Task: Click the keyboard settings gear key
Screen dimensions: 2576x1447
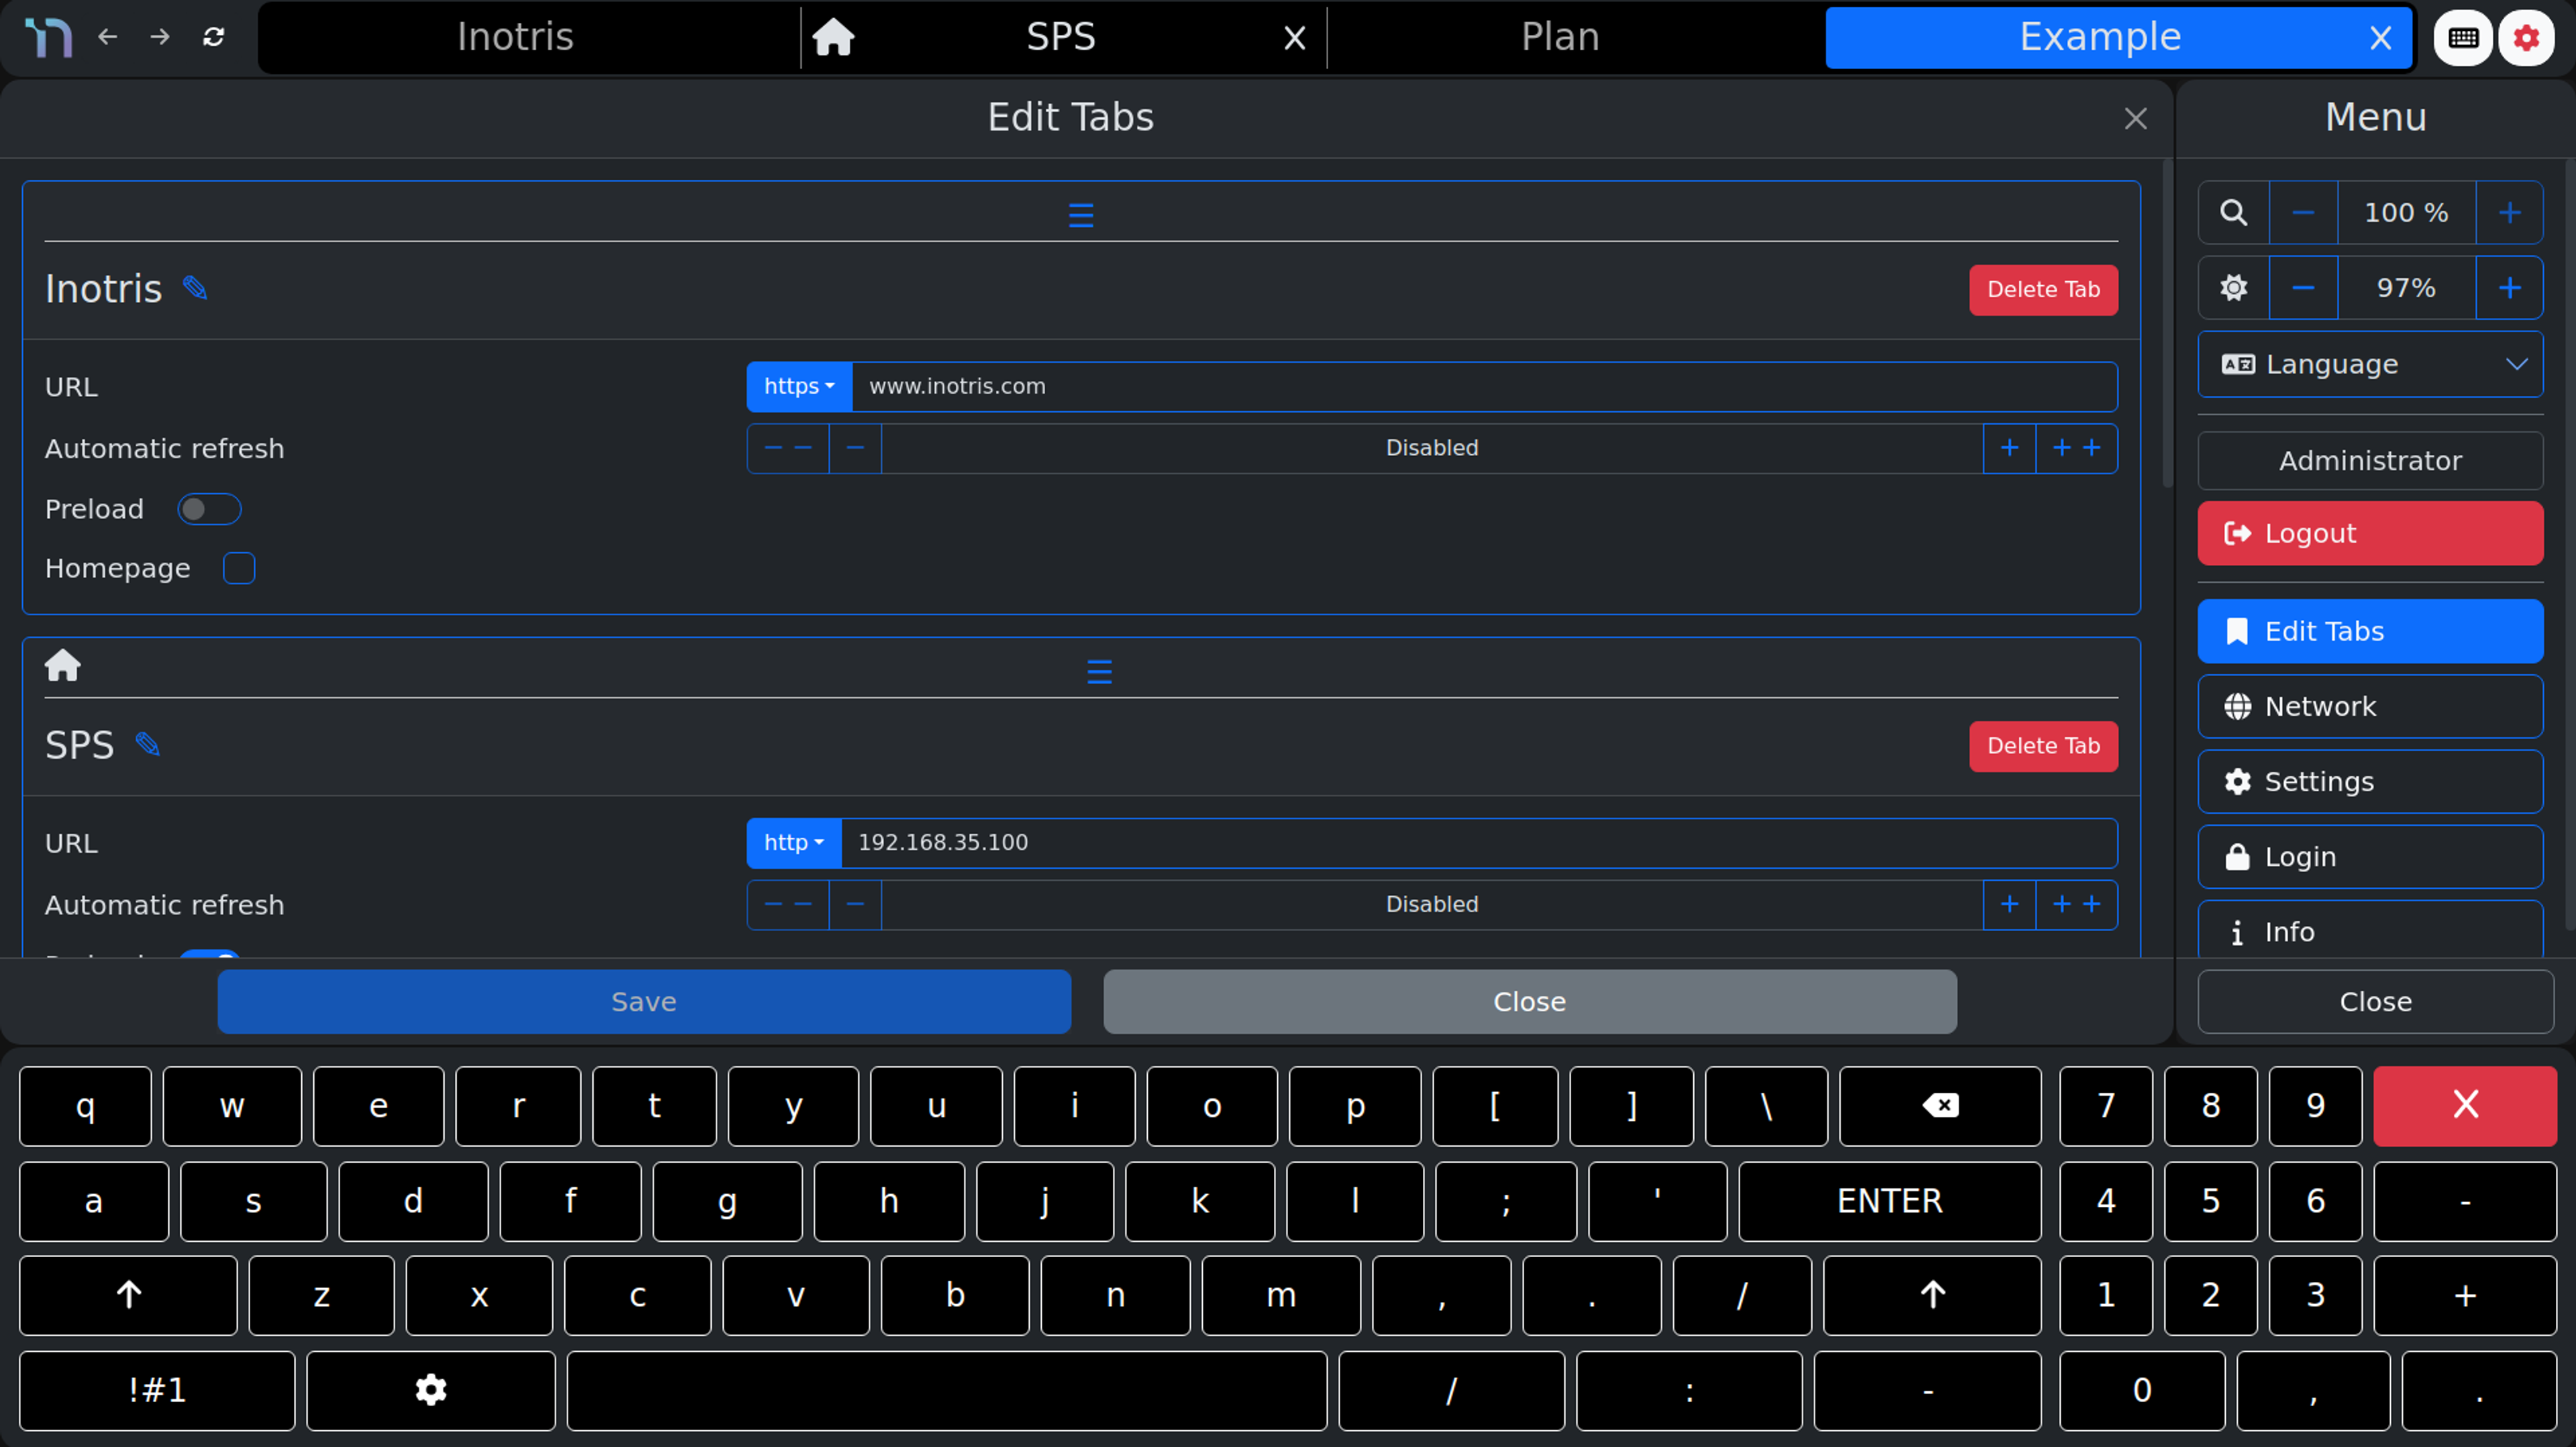Action: pyautogui.click(x=430, y=1389)
